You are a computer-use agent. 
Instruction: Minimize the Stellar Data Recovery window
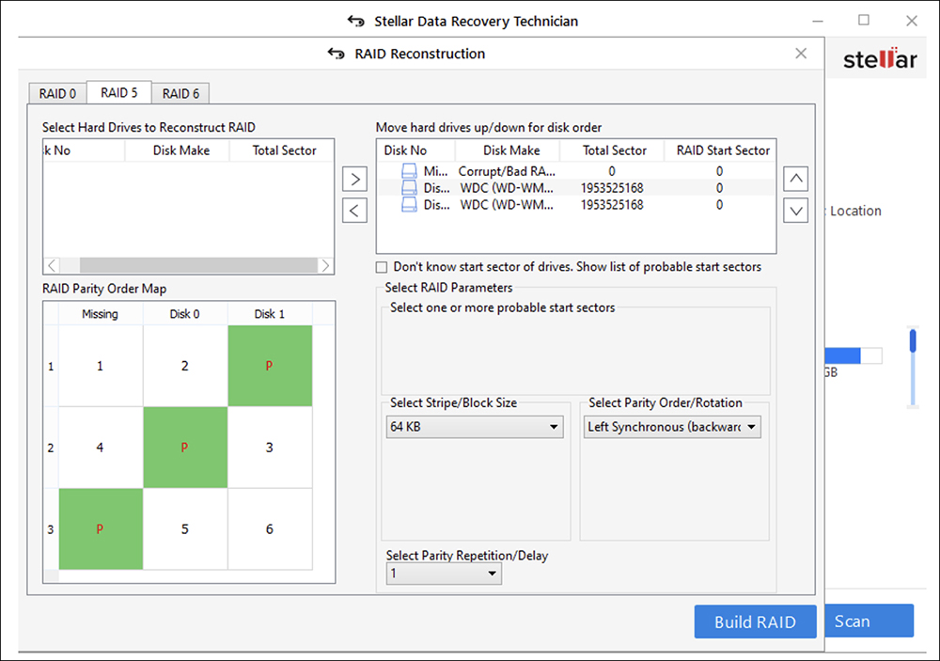tap(818, 21)
